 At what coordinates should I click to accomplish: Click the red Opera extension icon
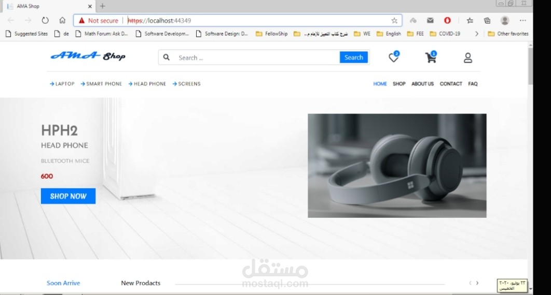(x=447, y=20)
